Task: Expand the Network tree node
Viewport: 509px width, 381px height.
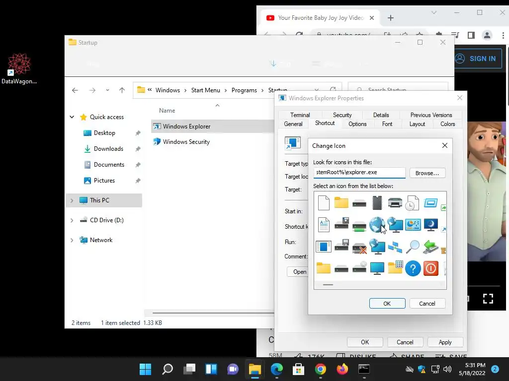Action: (72, 240)
